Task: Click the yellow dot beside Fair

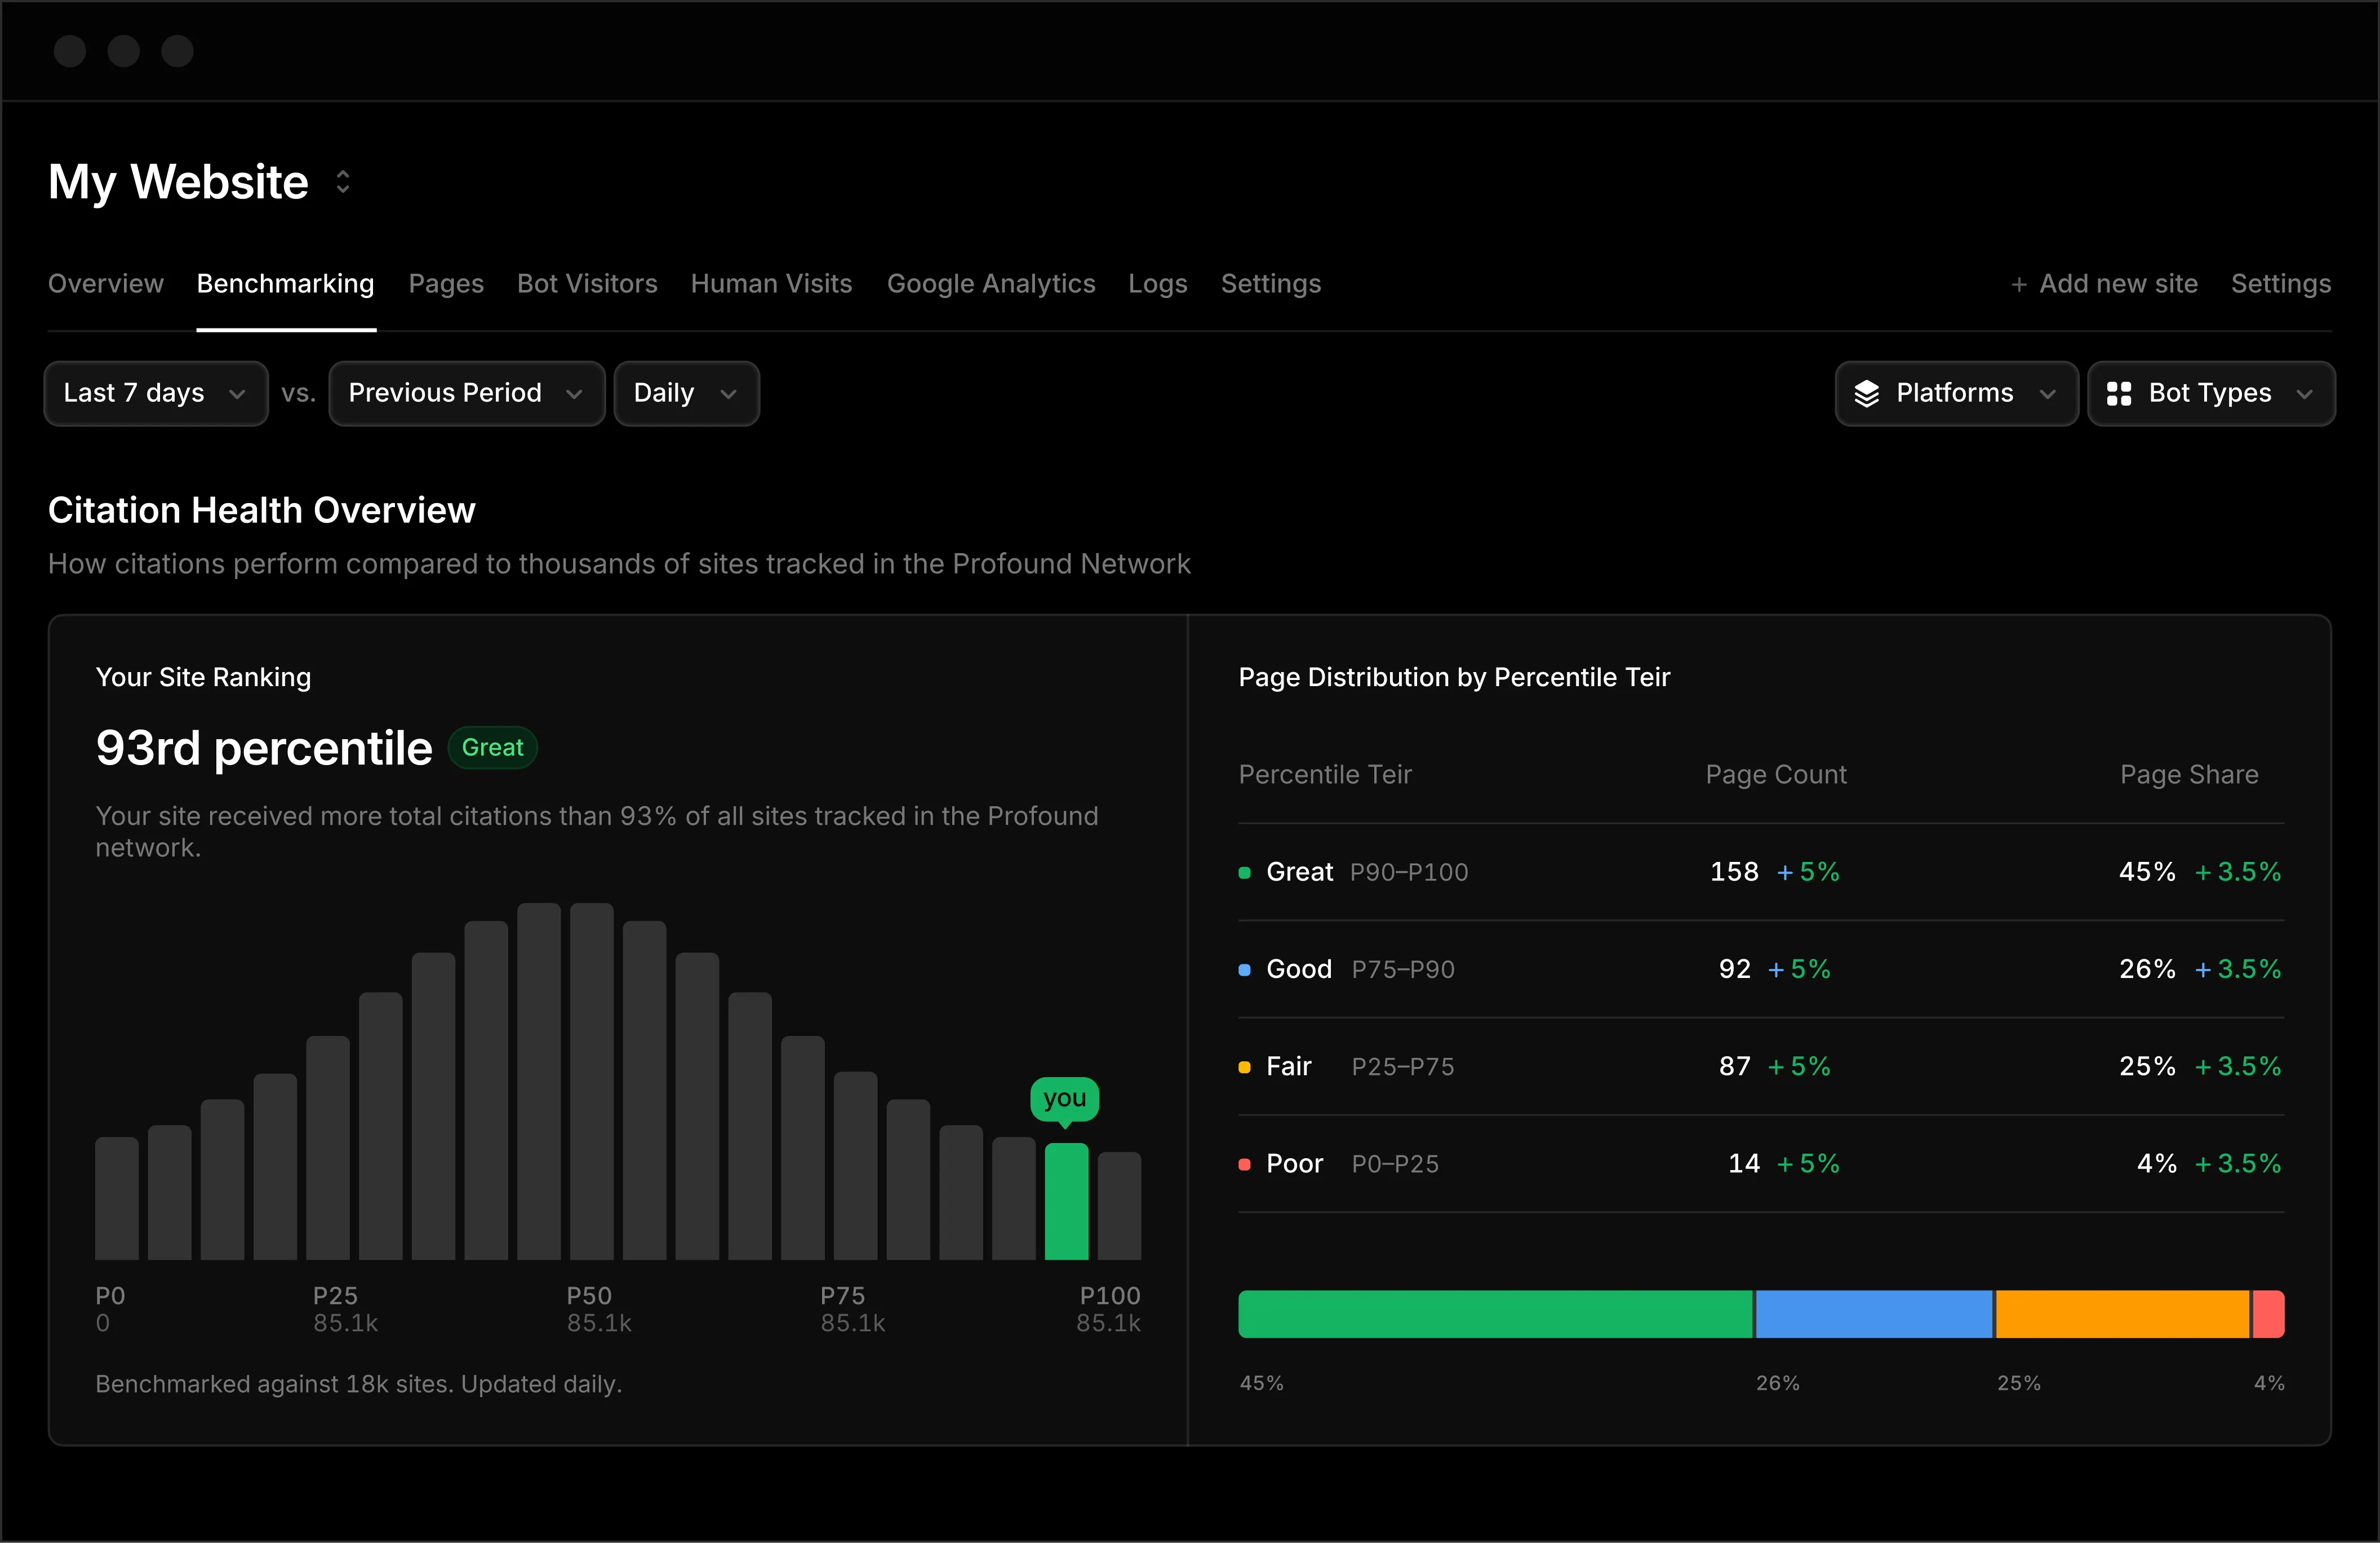Action: point(1245,1067)
